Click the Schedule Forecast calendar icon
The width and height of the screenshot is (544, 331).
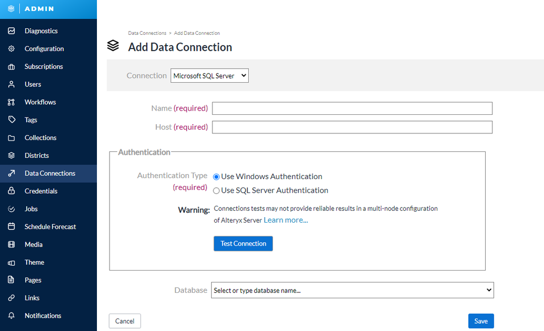click(11, 226)
